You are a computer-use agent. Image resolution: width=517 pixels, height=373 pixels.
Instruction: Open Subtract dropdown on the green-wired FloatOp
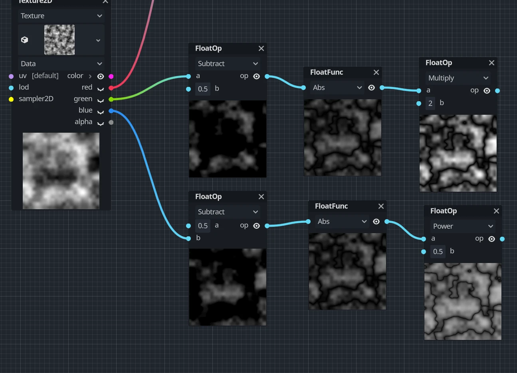point(228,63)
